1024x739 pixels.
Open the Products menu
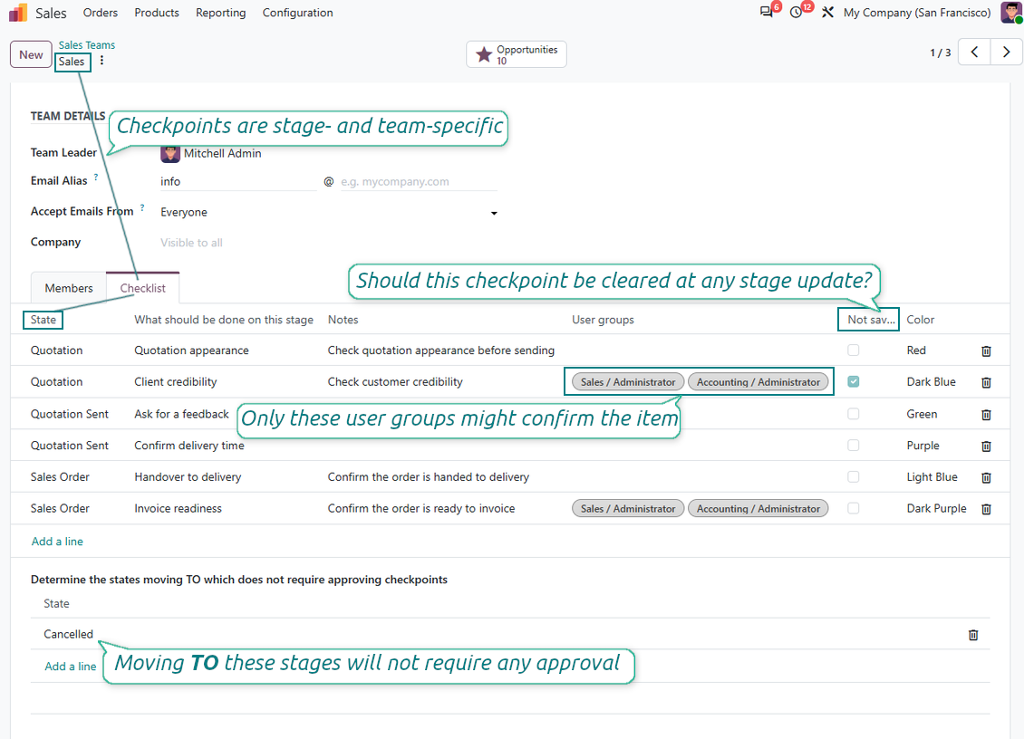pyautogui.click(x=157, y=13)
